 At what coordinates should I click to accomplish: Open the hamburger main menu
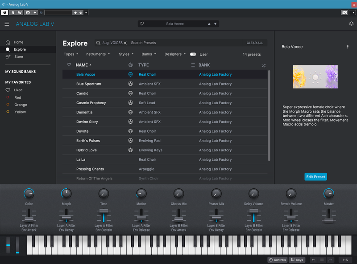click(7, 24)
